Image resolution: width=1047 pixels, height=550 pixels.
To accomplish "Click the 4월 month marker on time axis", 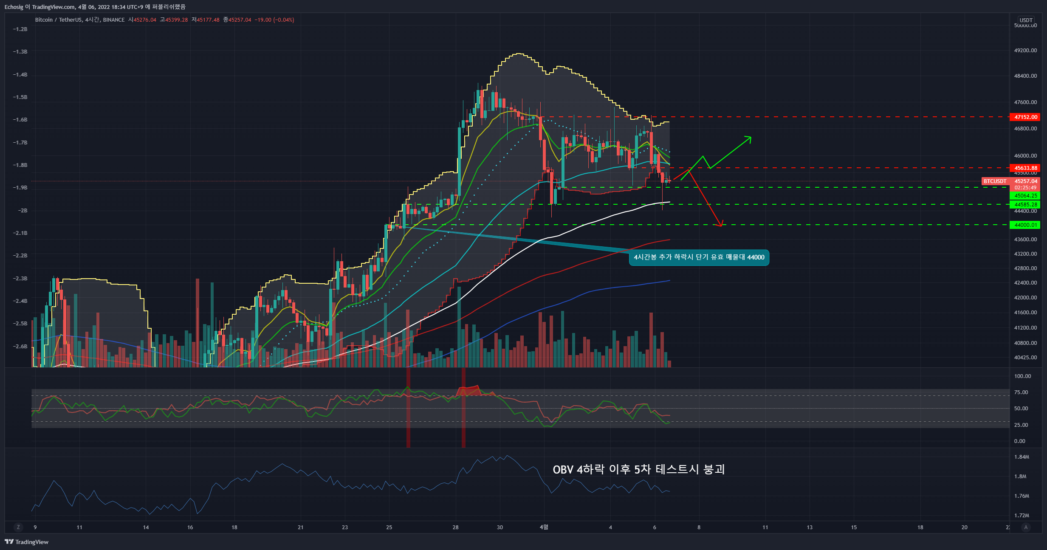I will point(544,527).
